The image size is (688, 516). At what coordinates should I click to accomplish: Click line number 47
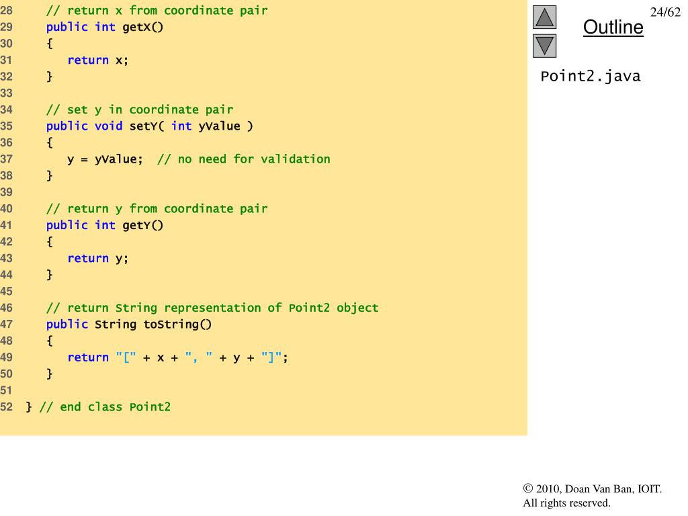pyautogui.click(x=7, y=325)
